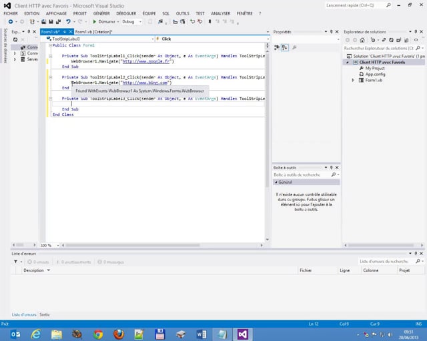The image size is (427, 341).
Task: Click the view code icon in Solution Explorer
Action: [x=416, y=40]
